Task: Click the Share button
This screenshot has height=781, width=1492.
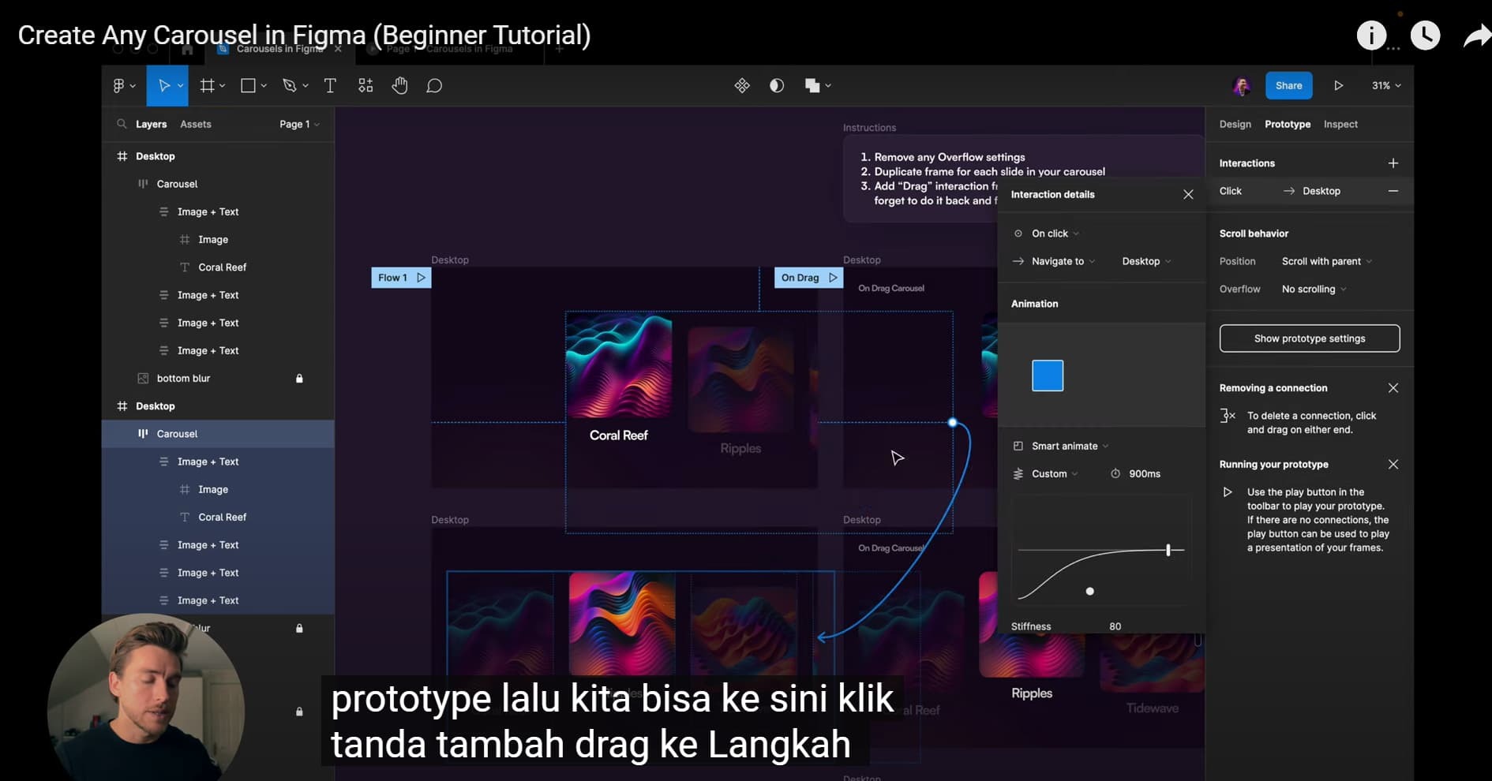Action: coord(1288,85)
